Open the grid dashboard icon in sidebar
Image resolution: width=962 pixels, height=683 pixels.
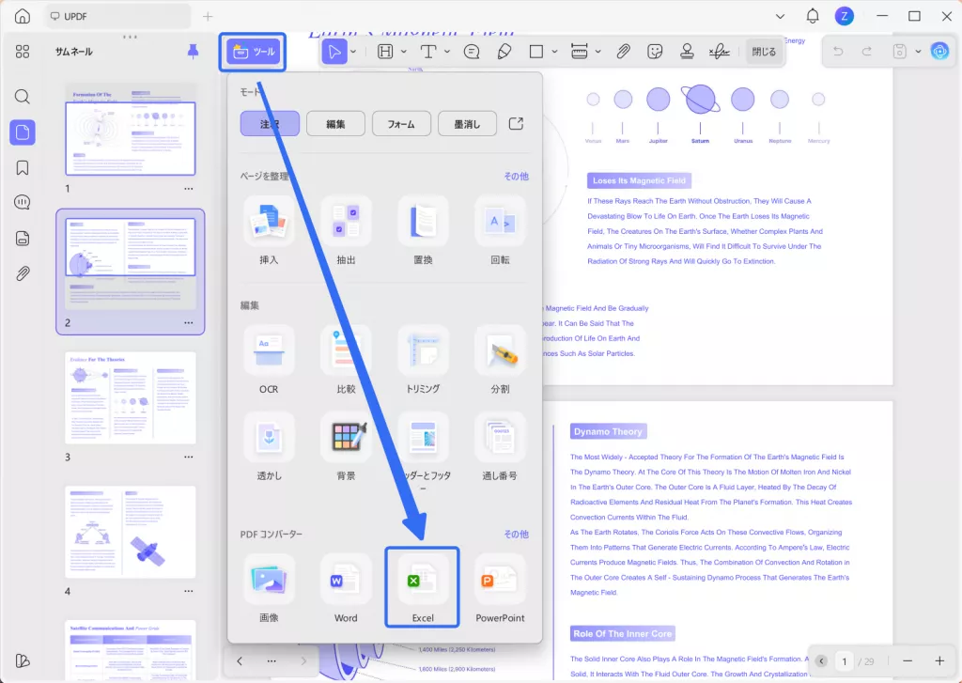[x=23, y=52]
